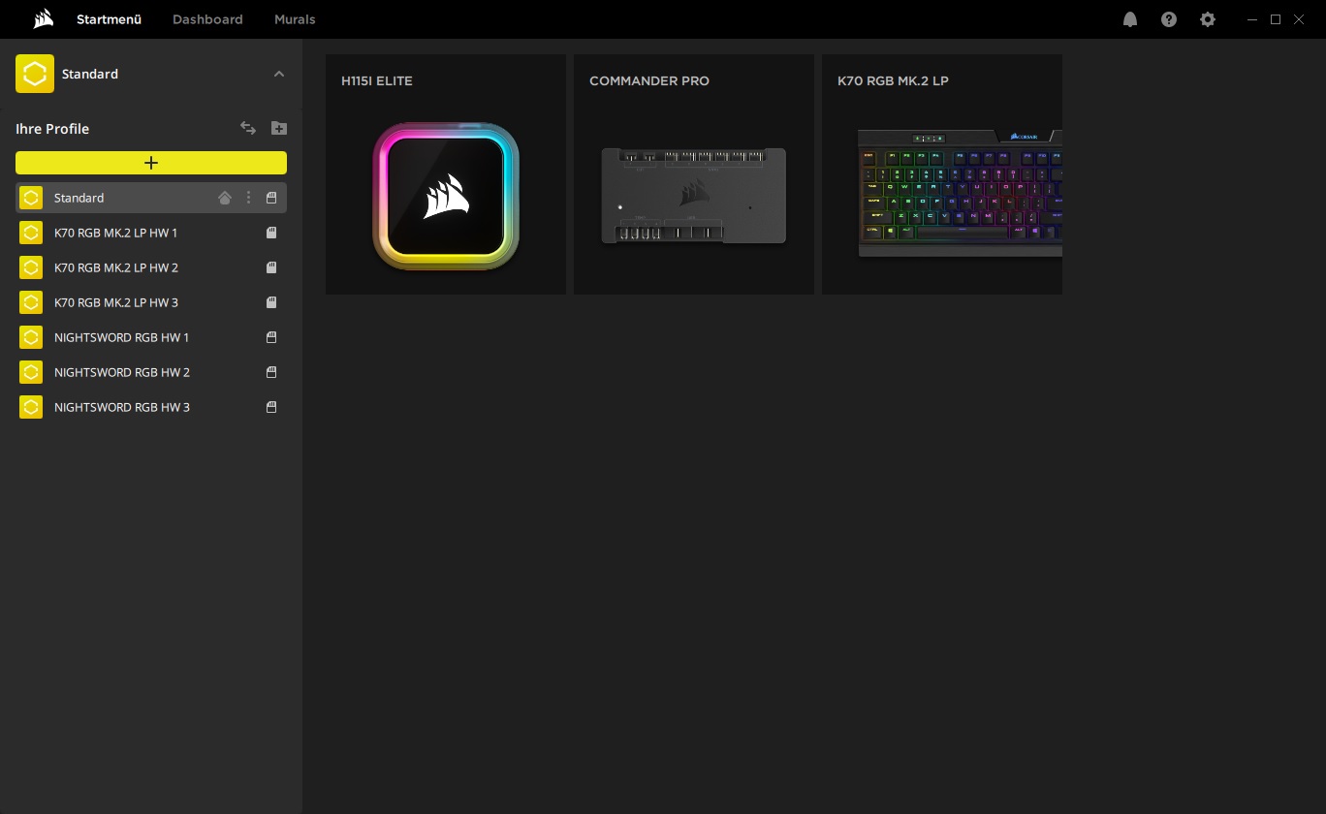
Task: Open the three-dot menu on the Standard profile row
Action: point(248,198)
